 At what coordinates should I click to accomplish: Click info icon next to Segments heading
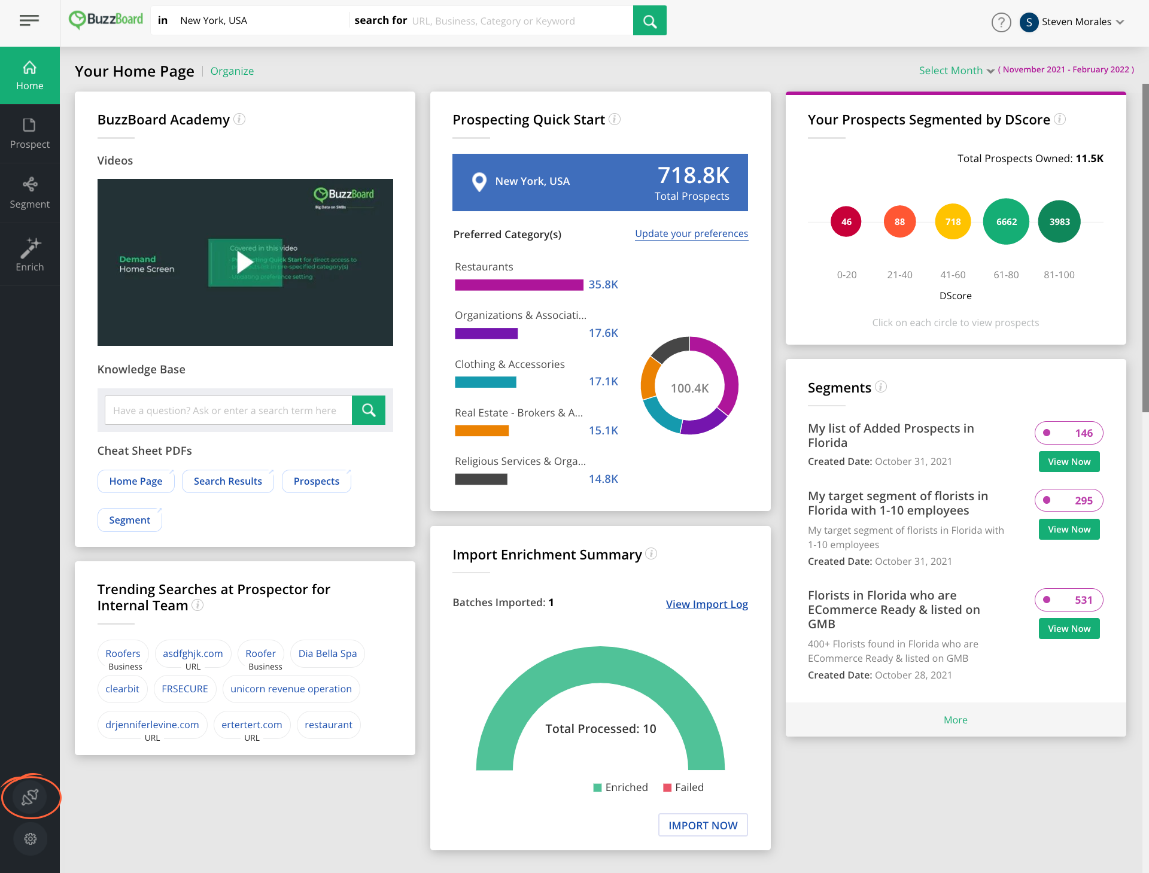pyautogui.click(x=881, y=387)
